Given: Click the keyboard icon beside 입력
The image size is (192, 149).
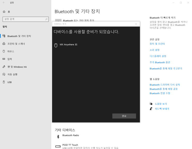Looking at the screenshot, I should [x=4, y=59].
